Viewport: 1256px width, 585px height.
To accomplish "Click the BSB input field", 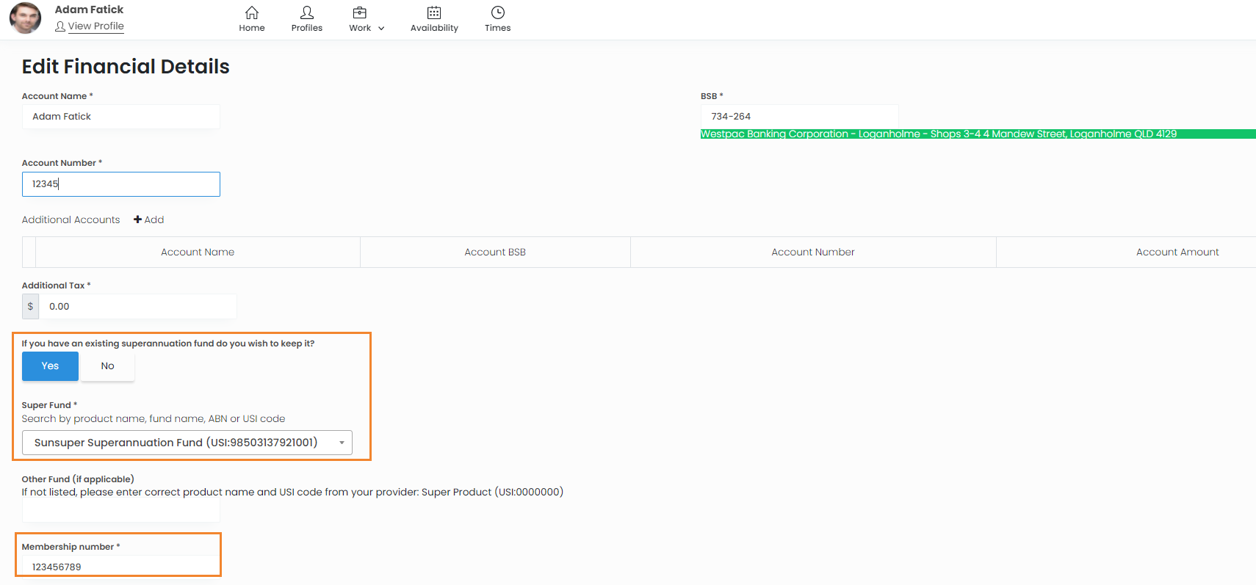I will click(799, 117).
